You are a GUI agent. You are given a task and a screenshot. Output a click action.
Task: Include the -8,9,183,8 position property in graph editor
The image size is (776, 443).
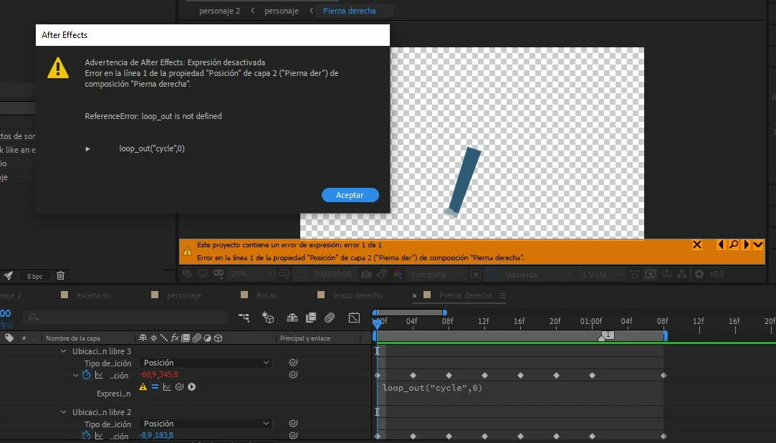[x=99, y=436]
